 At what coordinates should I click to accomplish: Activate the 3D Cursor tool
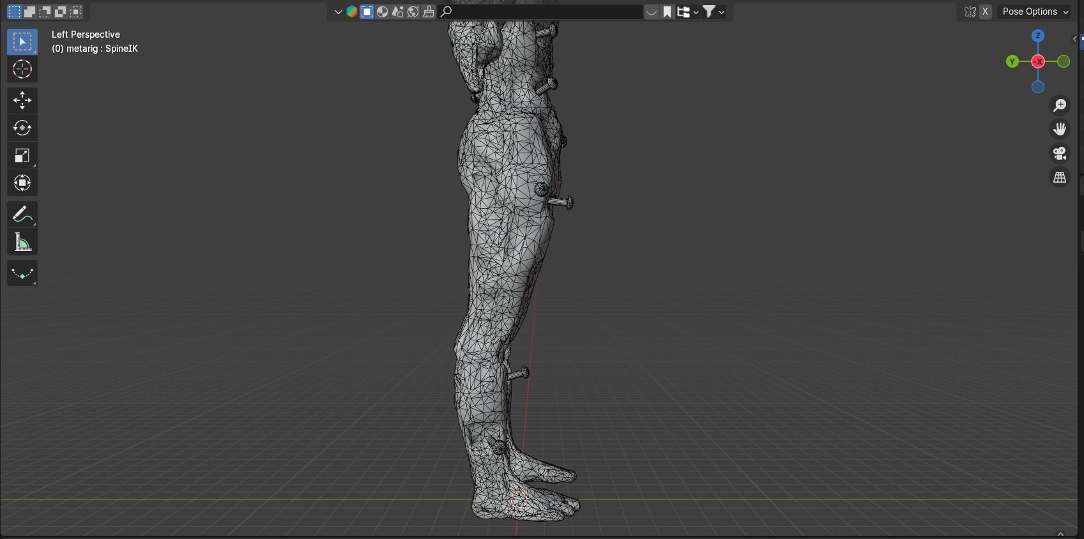tap(22, 69)
